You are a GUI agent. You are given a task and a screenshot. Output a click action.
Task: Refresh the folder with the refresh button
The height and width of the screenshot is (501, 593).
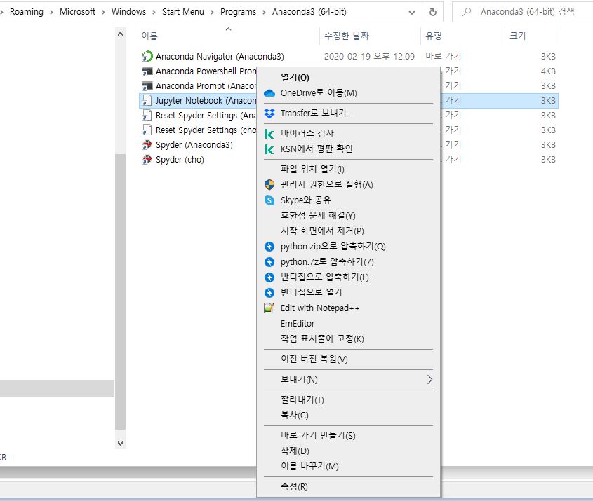(433, 12)
